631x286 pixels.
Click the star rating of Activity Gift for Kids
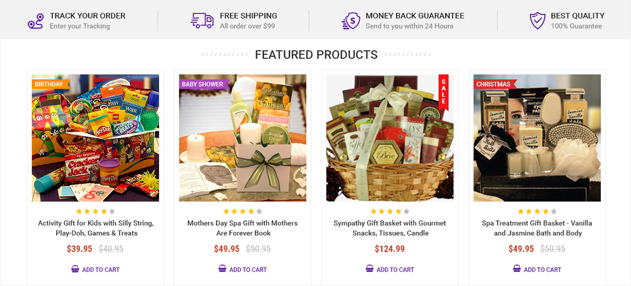click(95, 211)
